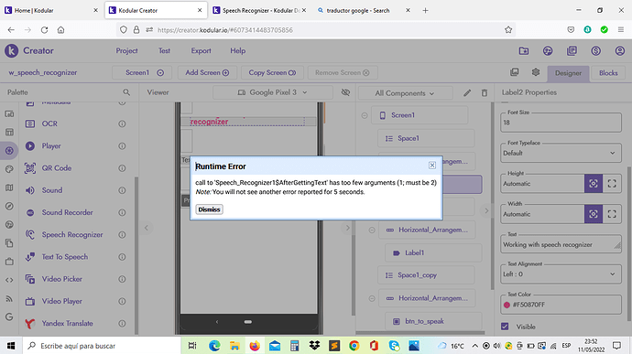Click the Add Screen button
The image size is (632, 354).
[x=207, y=72]
